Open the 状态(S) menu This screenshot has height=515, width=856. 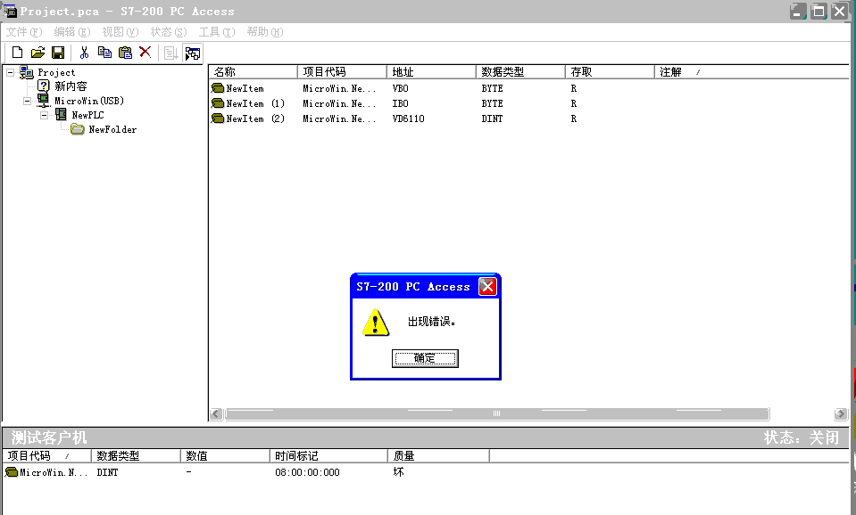[169, 32]
